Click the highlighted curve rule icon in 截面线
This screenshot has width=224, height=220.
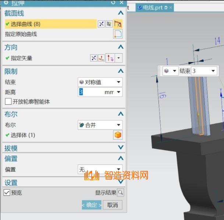[x=118, y=24]
